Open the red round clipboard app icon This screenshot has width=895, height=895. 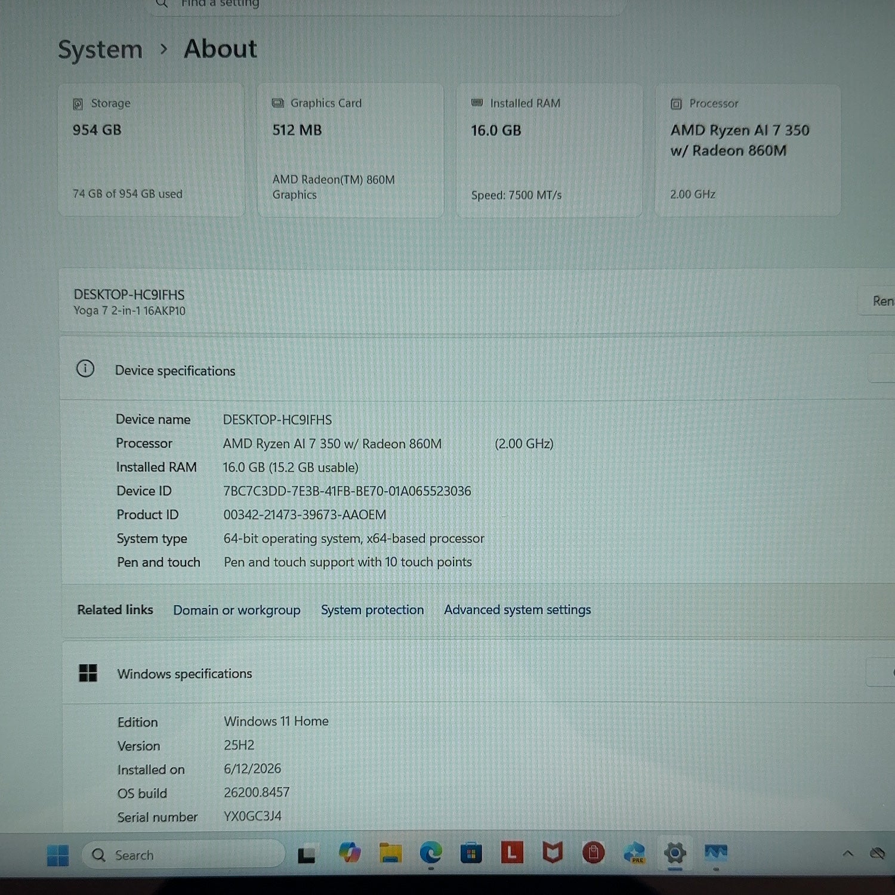[593, 853]
